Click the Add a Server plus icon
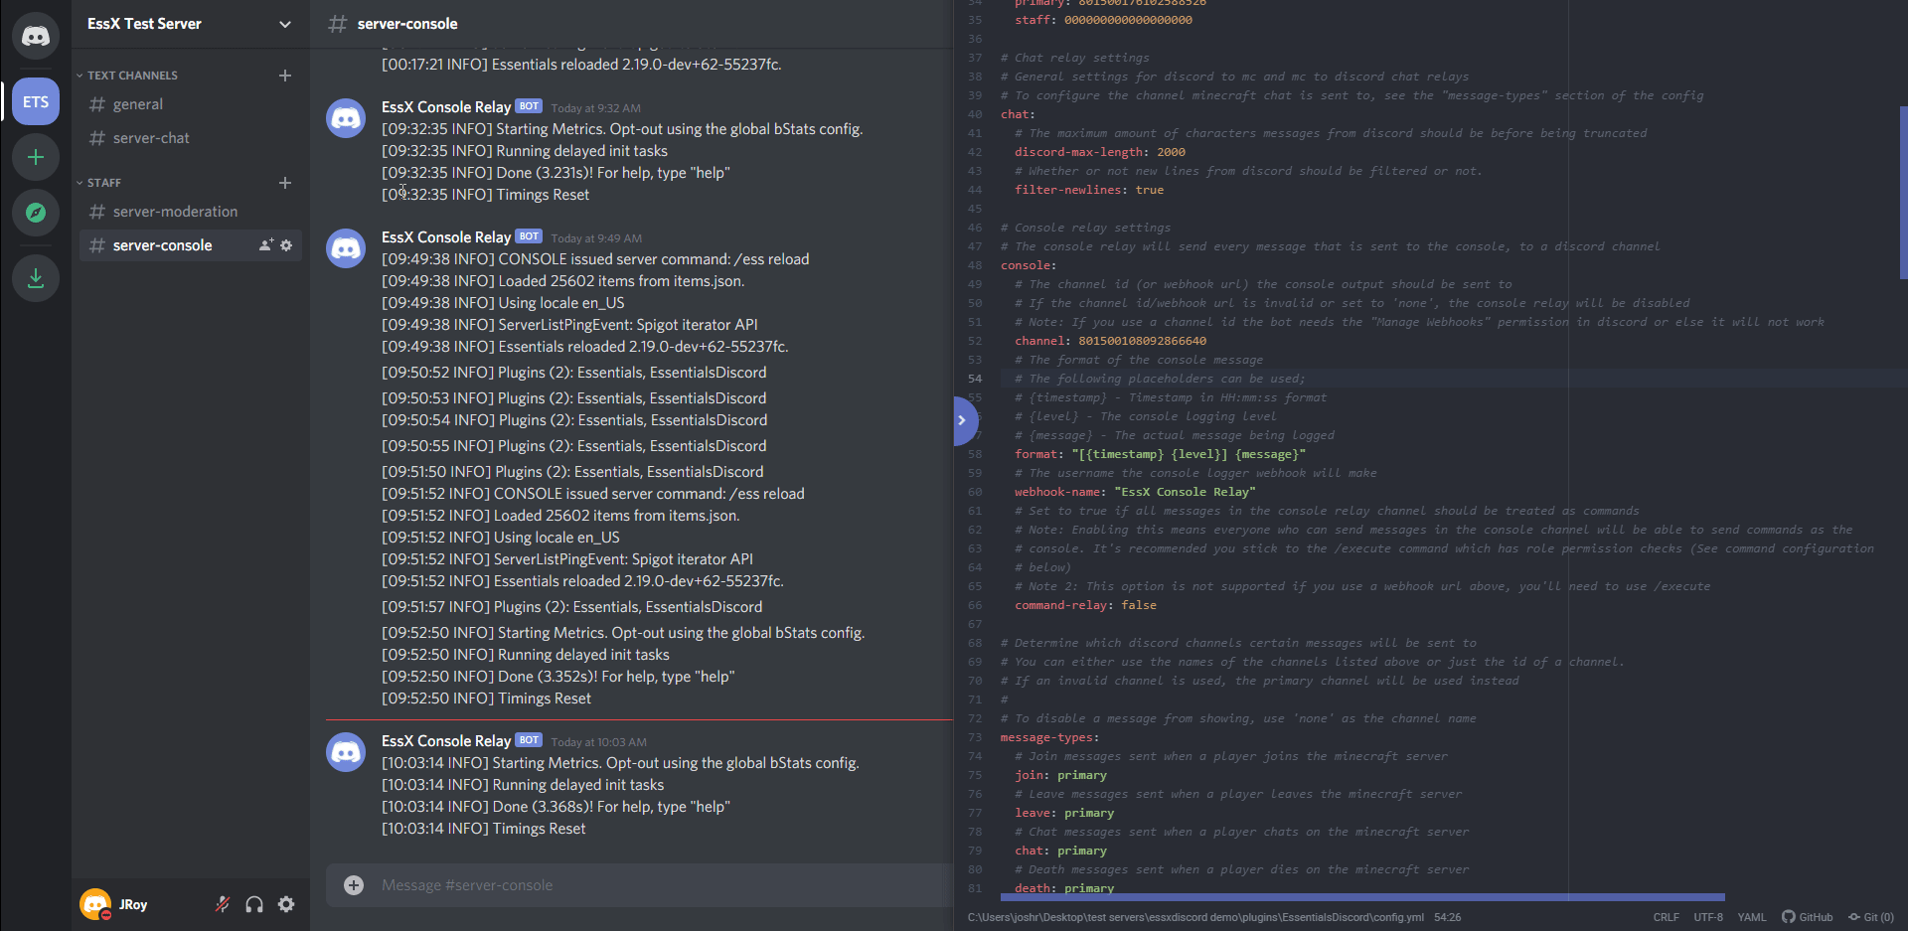 36,157
